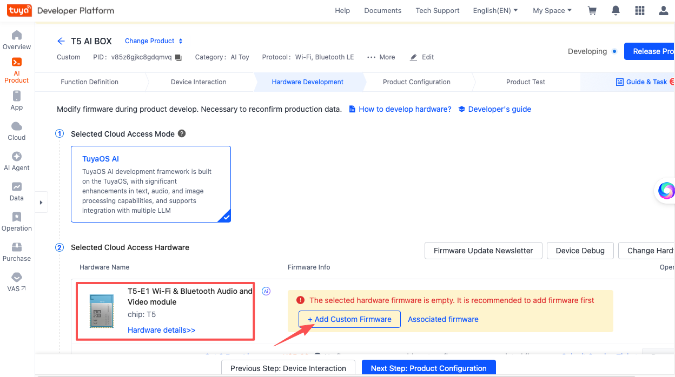Click the floating AI assistant bubble
675x377 pixels.
pos(666,191)
